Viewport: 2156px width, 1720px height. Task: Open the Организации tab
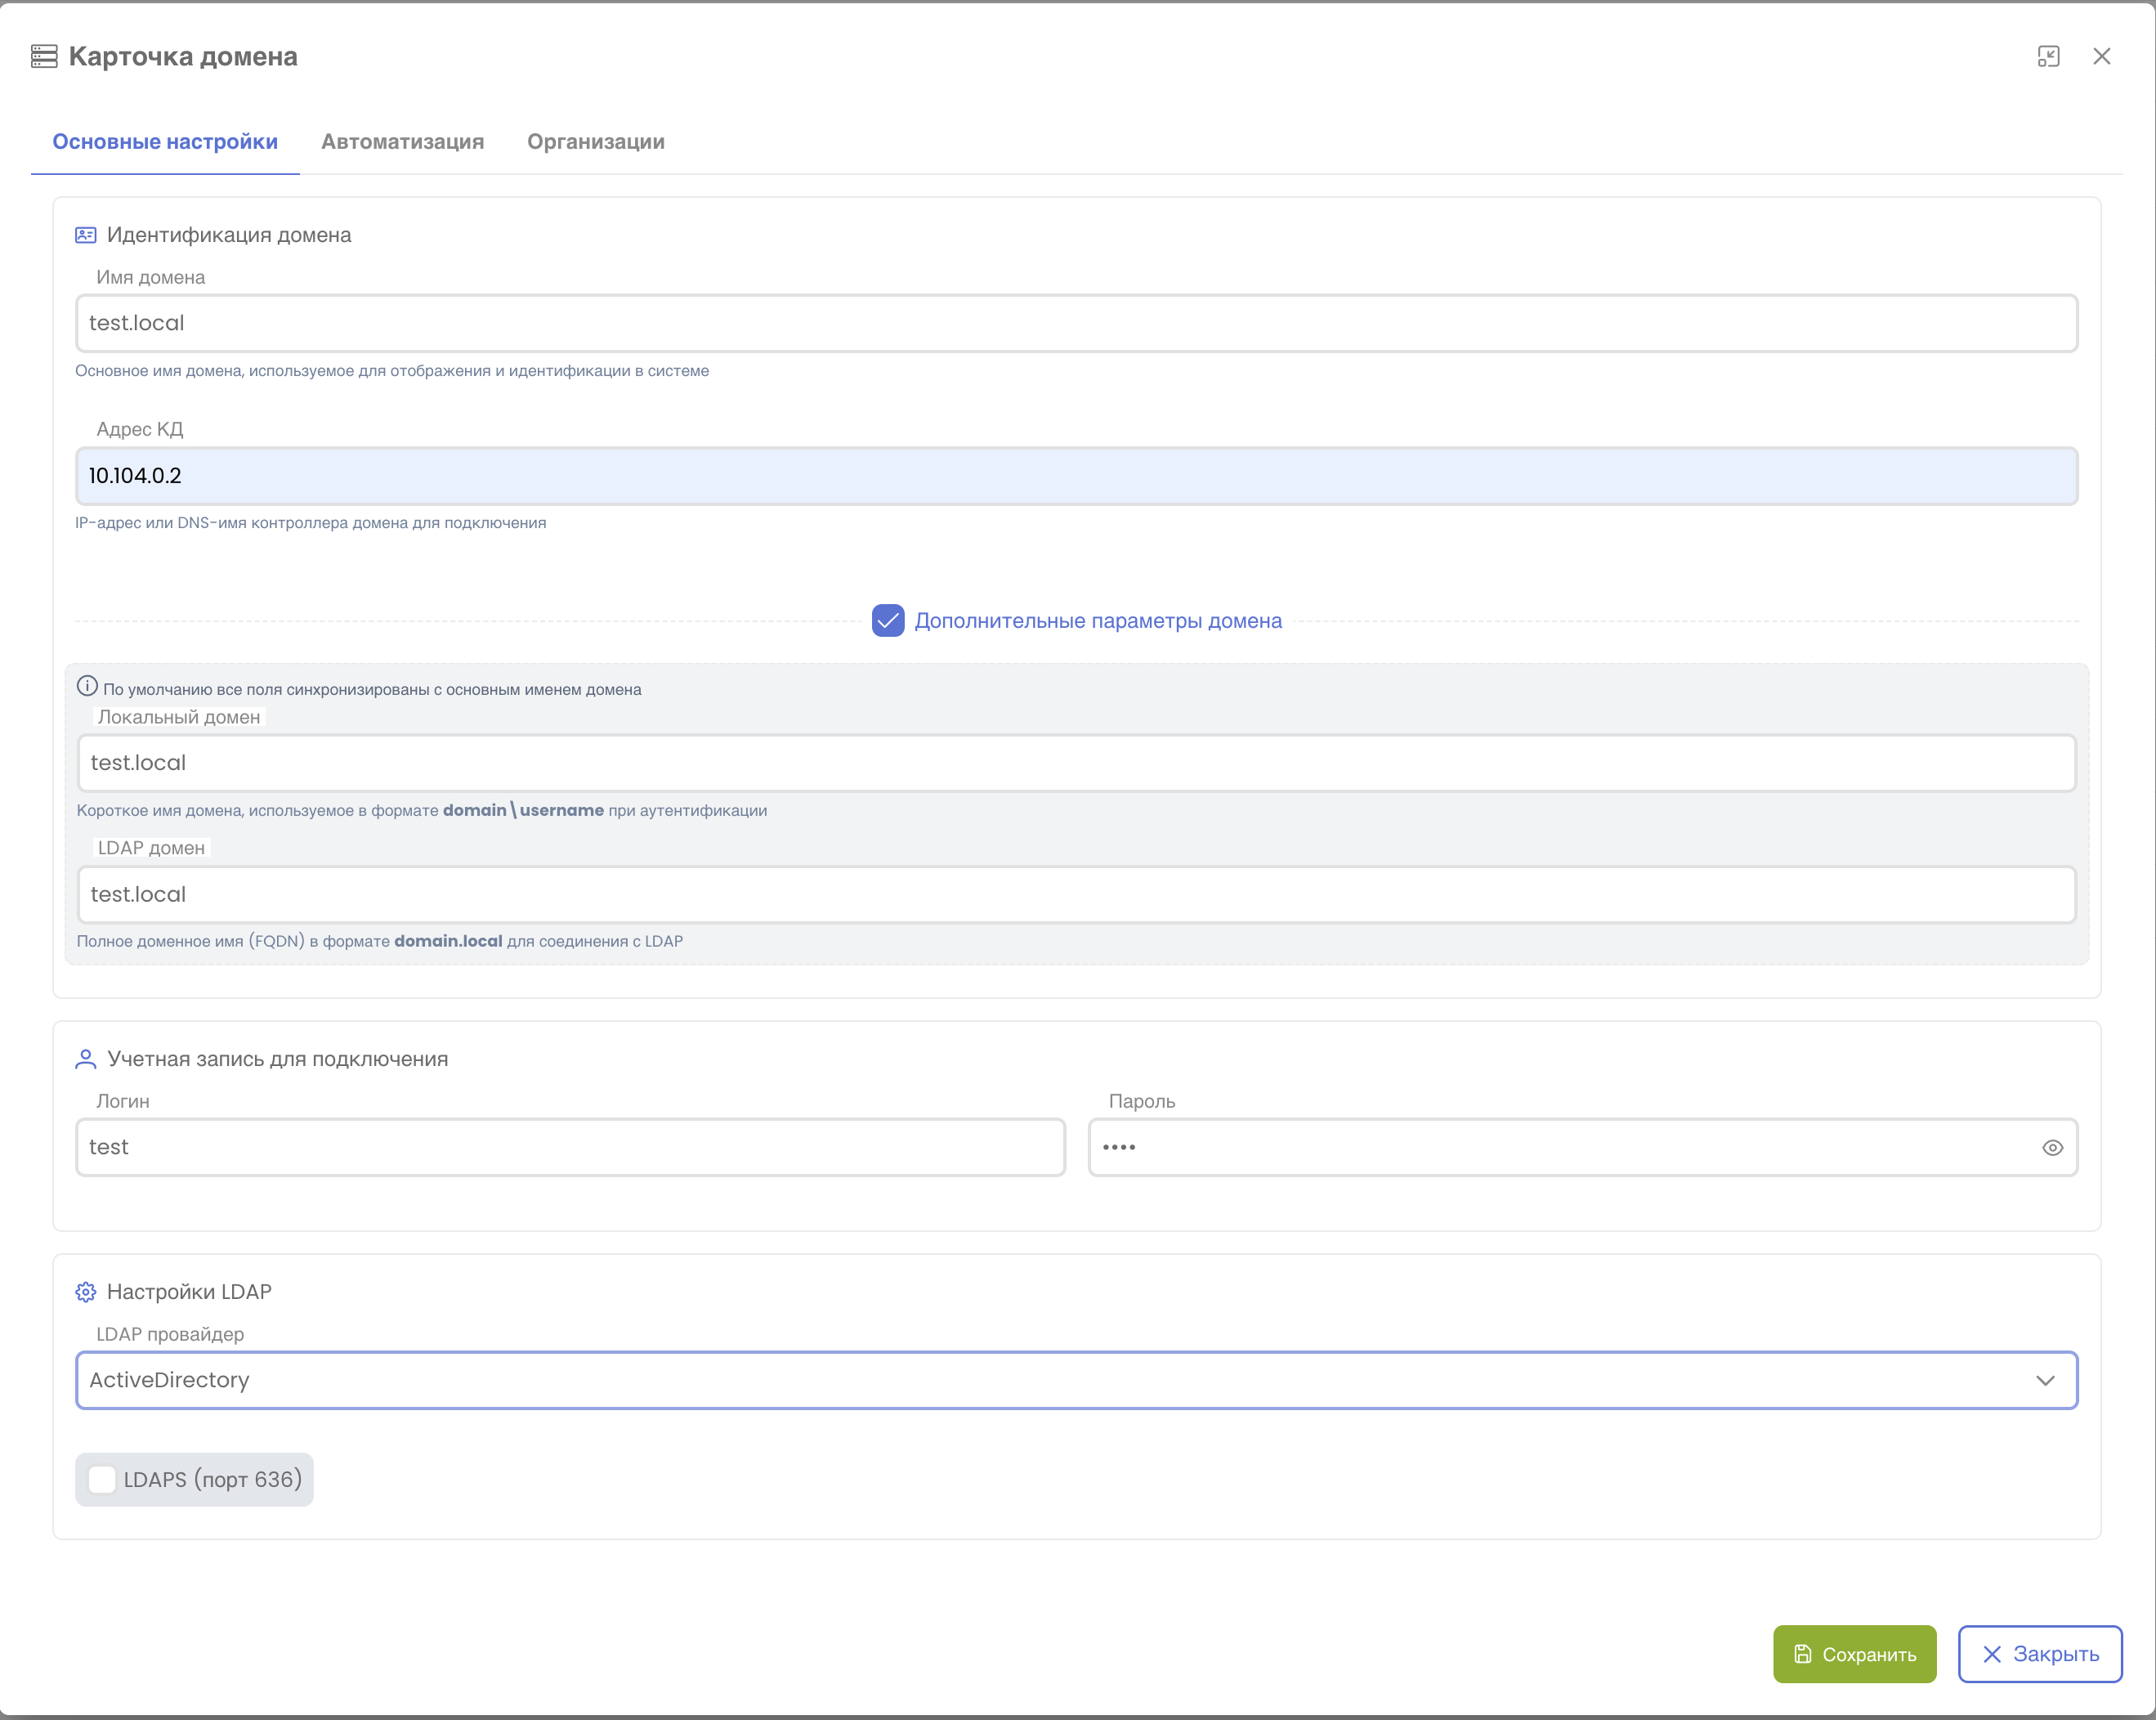[x=595, y=142]
